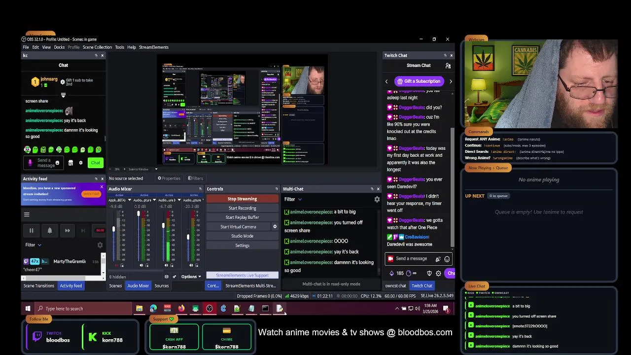Open the emote picker in Twitch chat
This screenshot has width=631, height=355.
[x=447, y=259]
